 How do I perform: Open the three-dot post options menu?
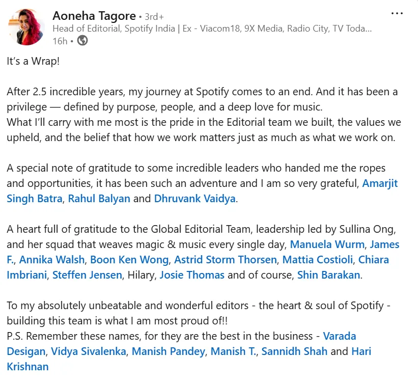point(397,13)
